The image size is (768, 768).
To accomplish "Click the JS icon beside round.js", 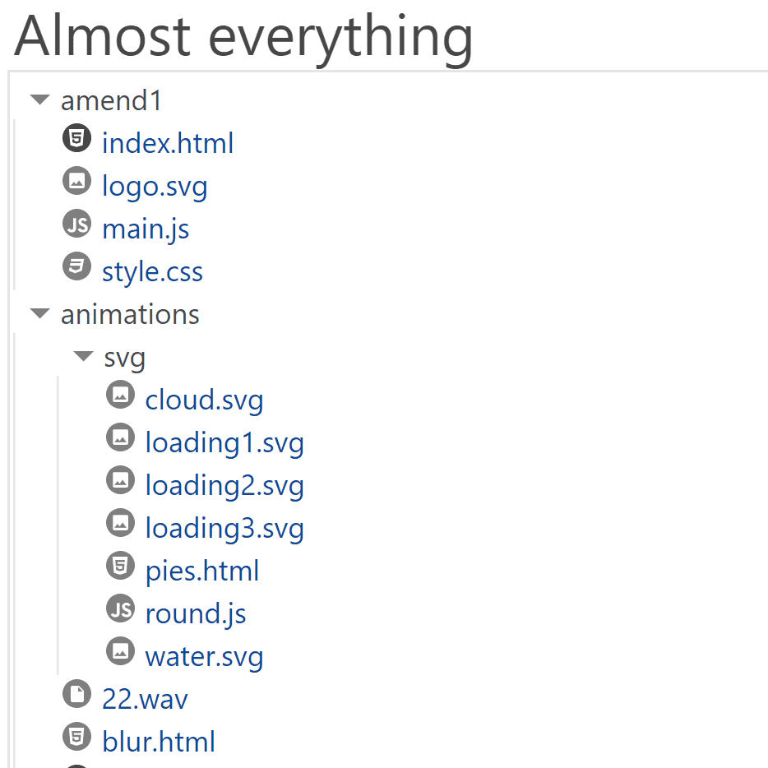I will [x=120, y=608].
